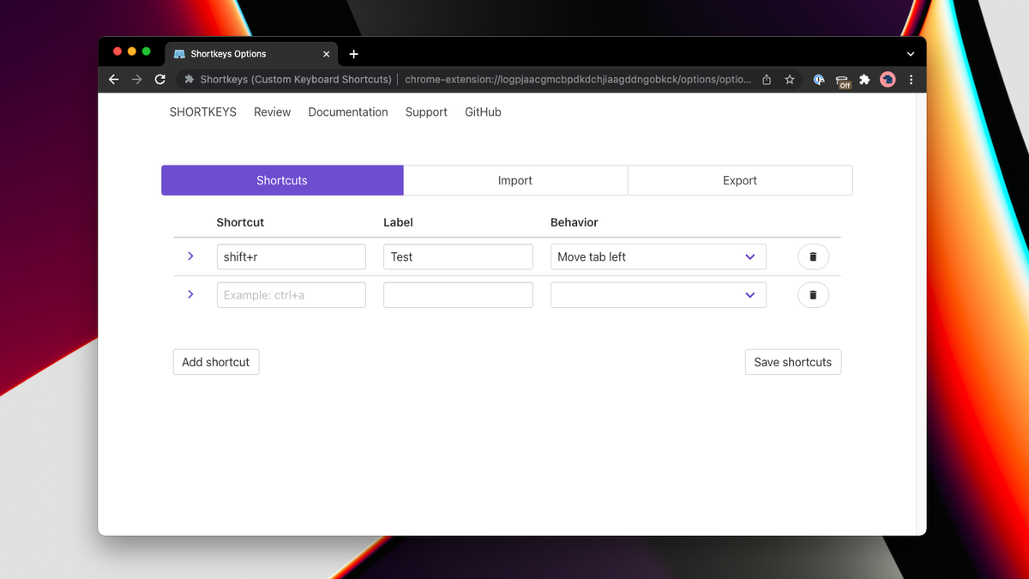Open the Review nav link

(272, 112)
